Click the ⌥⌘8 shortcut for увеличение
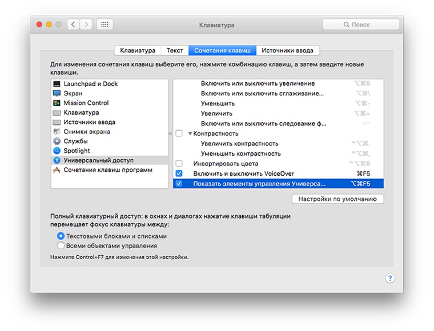Image resolution: width=434 pixels, height=331 pixels. pos(362,83)
